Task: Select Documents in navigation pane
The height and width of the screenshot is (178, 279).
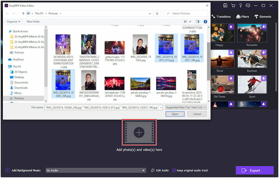Action: 21,82
